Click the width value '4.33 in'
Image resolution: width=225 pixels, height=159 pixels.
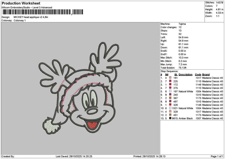pos(219,13)
